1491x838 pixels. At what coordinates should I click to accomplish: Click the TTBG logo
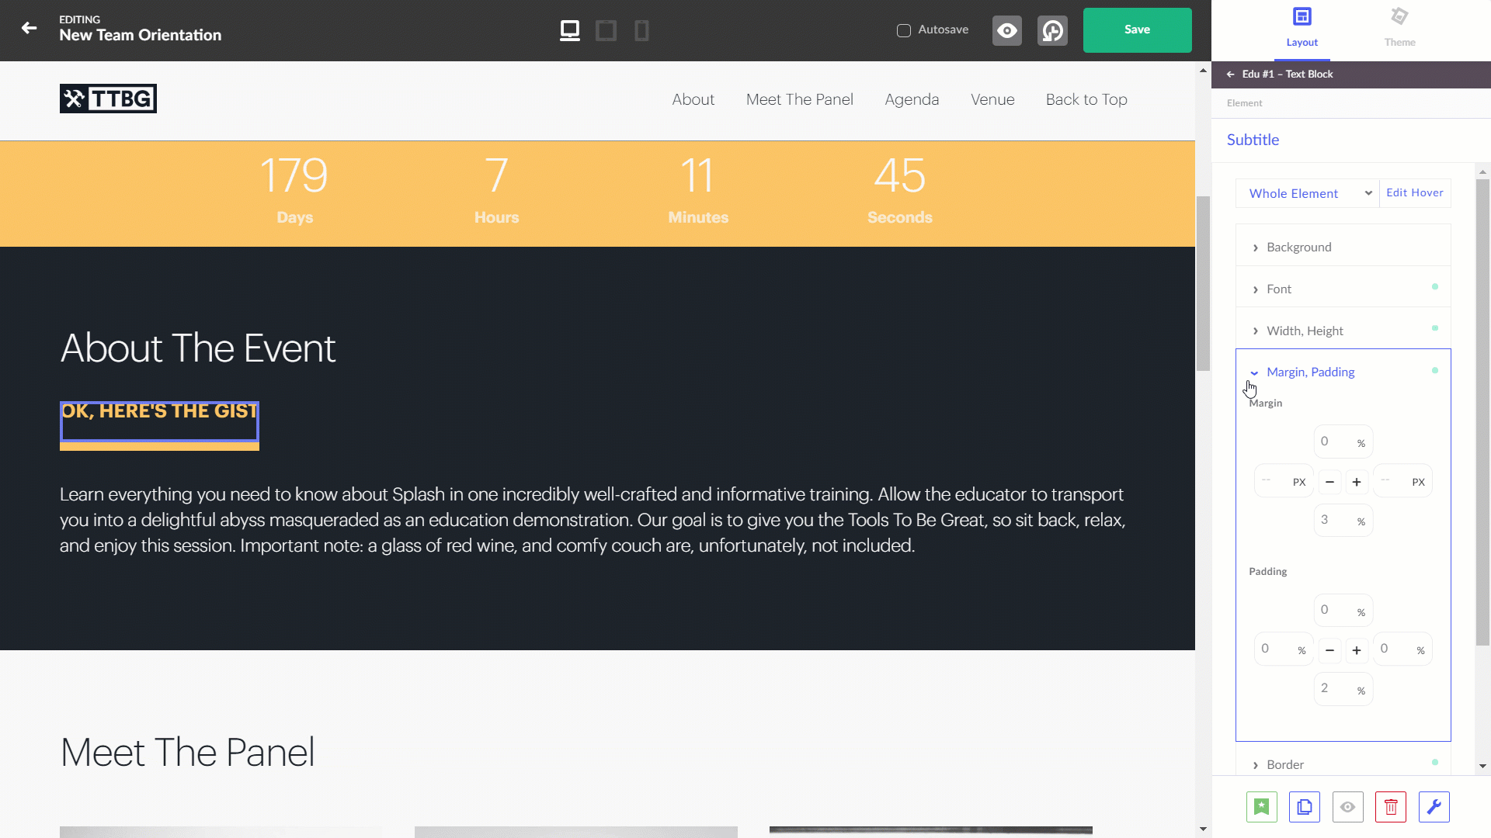pyautogui.click(x=108, y=99)
